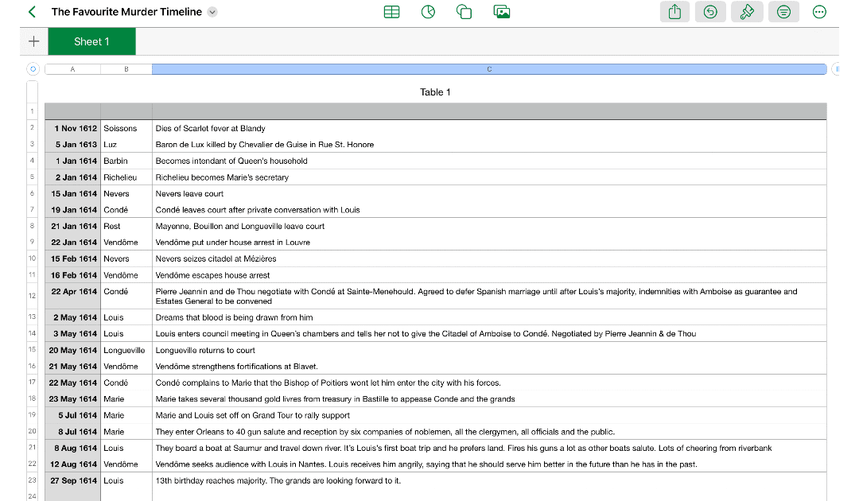Screen dimensions: 859x501
Task: Open the Share button
Action: click(675, 11)
